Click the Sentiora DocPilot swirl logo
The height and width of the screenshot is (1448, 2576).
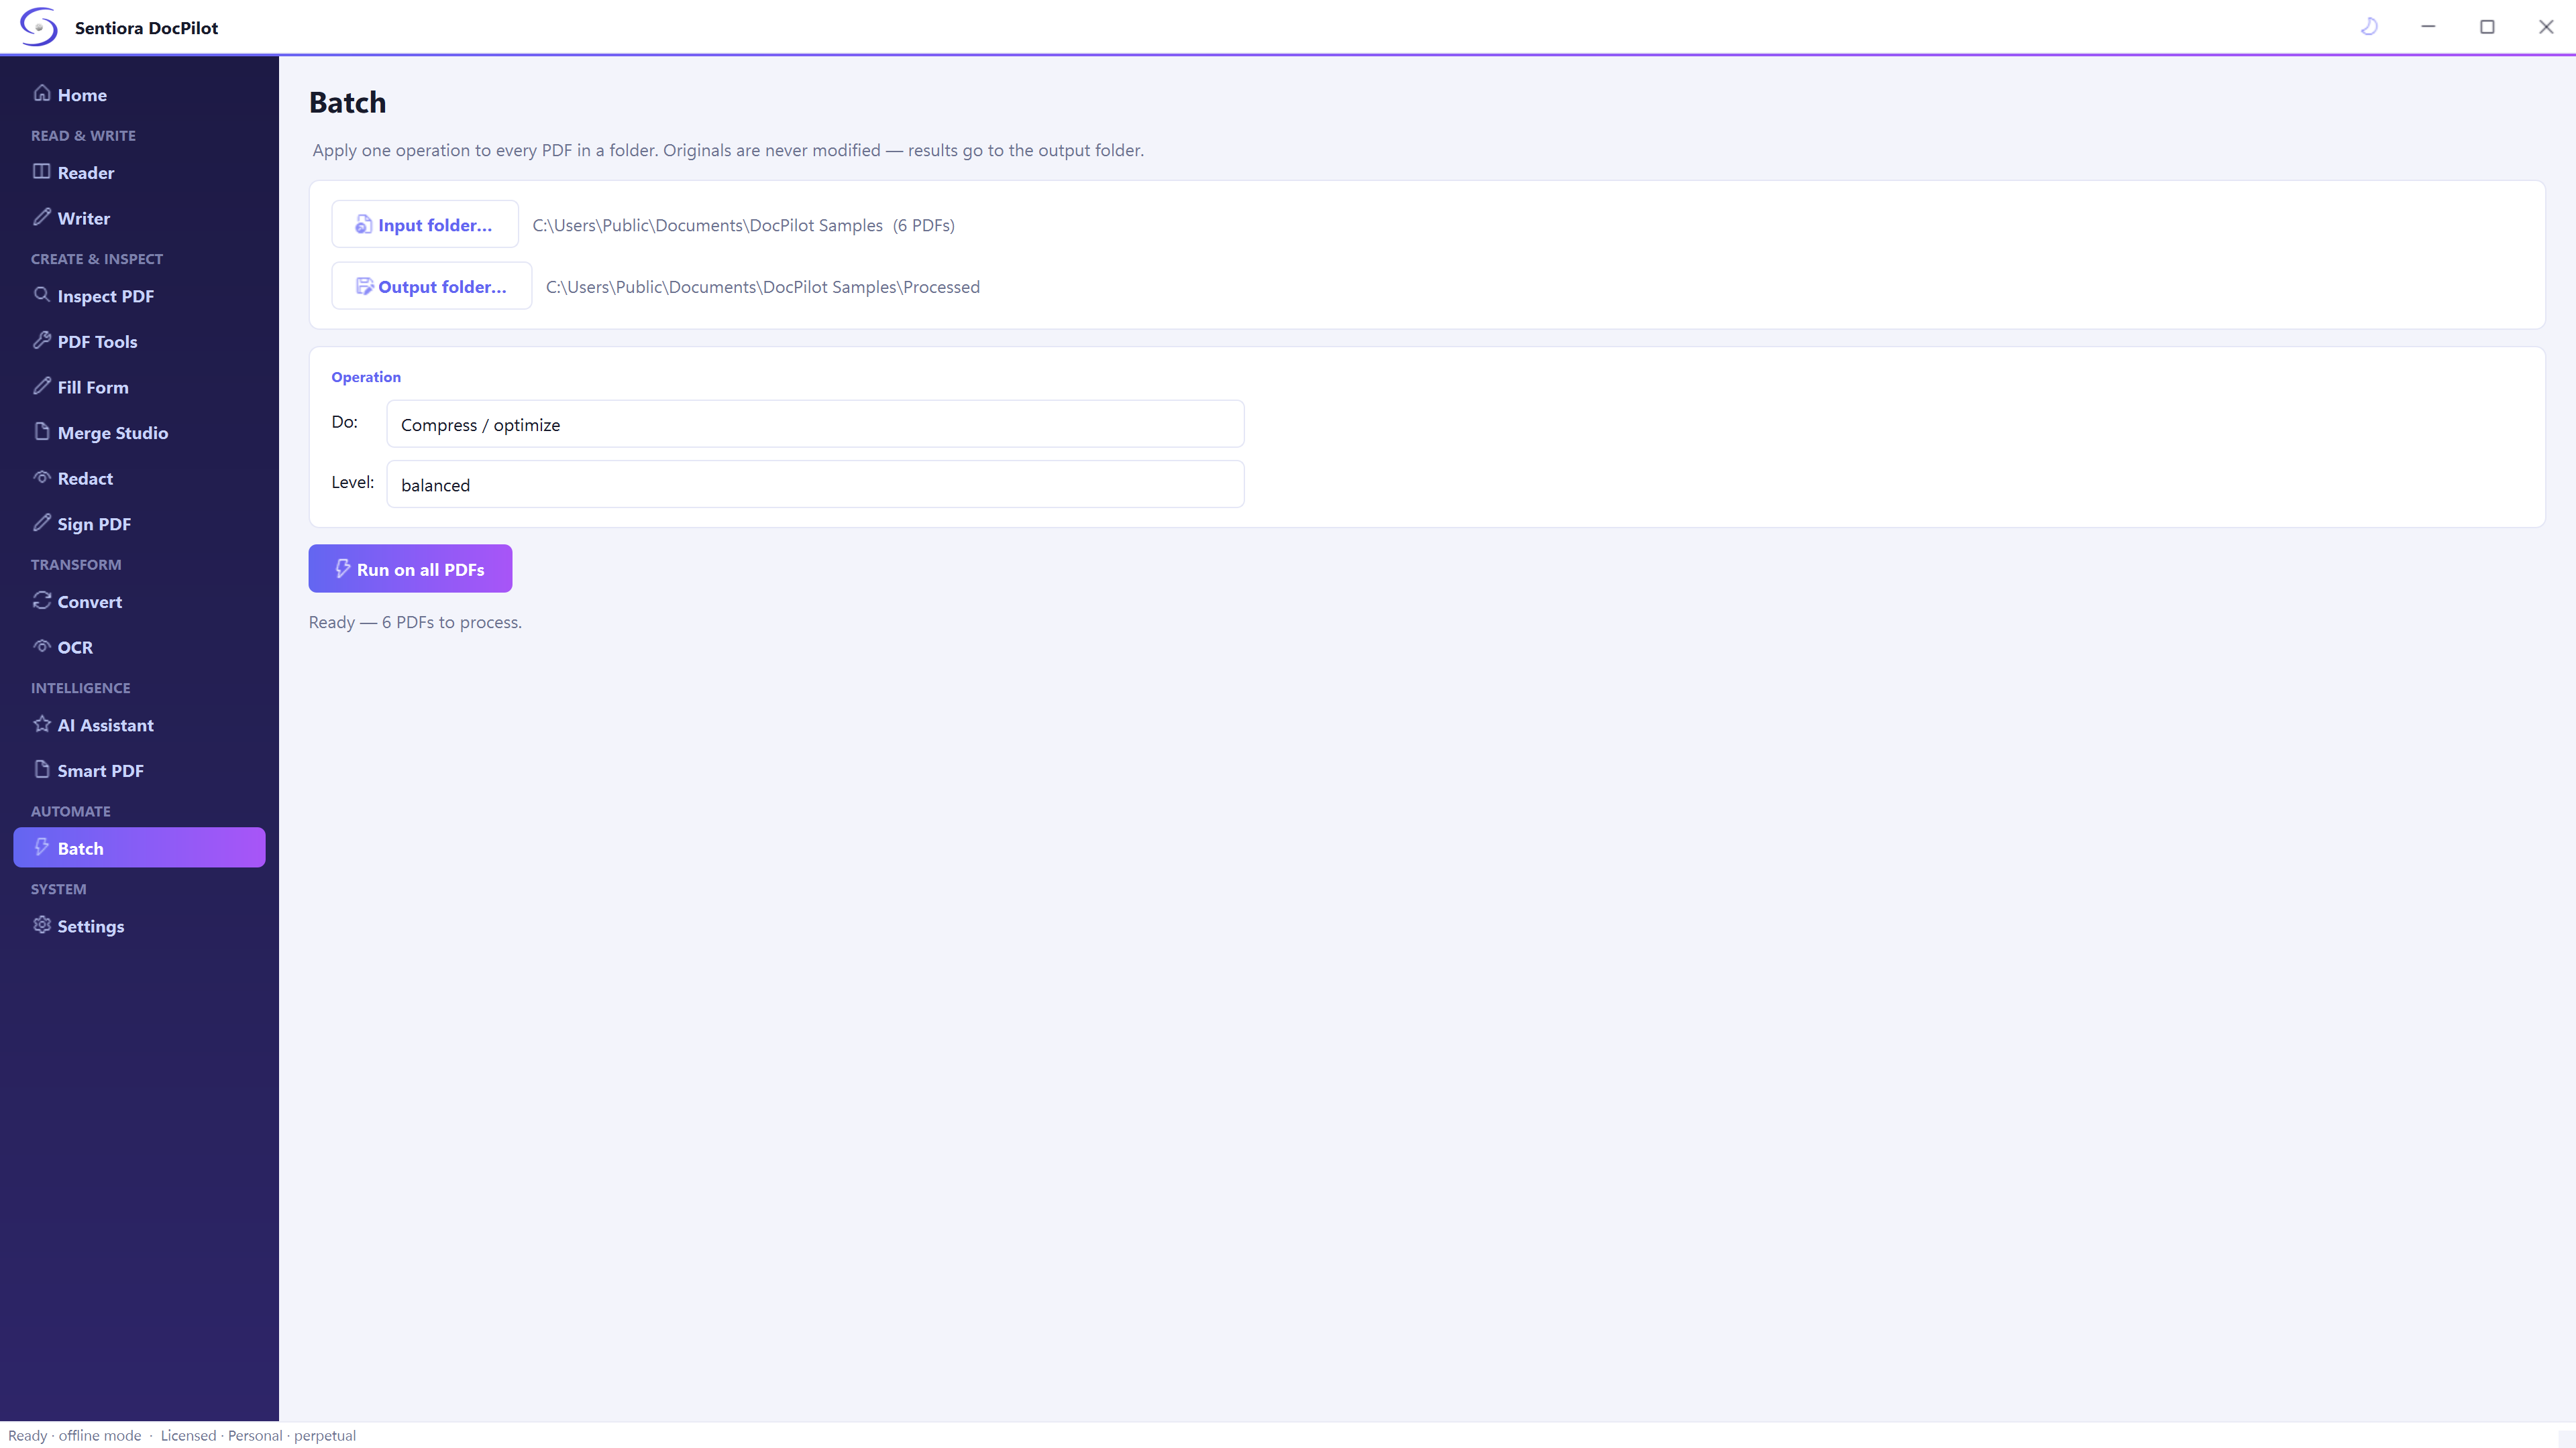[39, 27]
